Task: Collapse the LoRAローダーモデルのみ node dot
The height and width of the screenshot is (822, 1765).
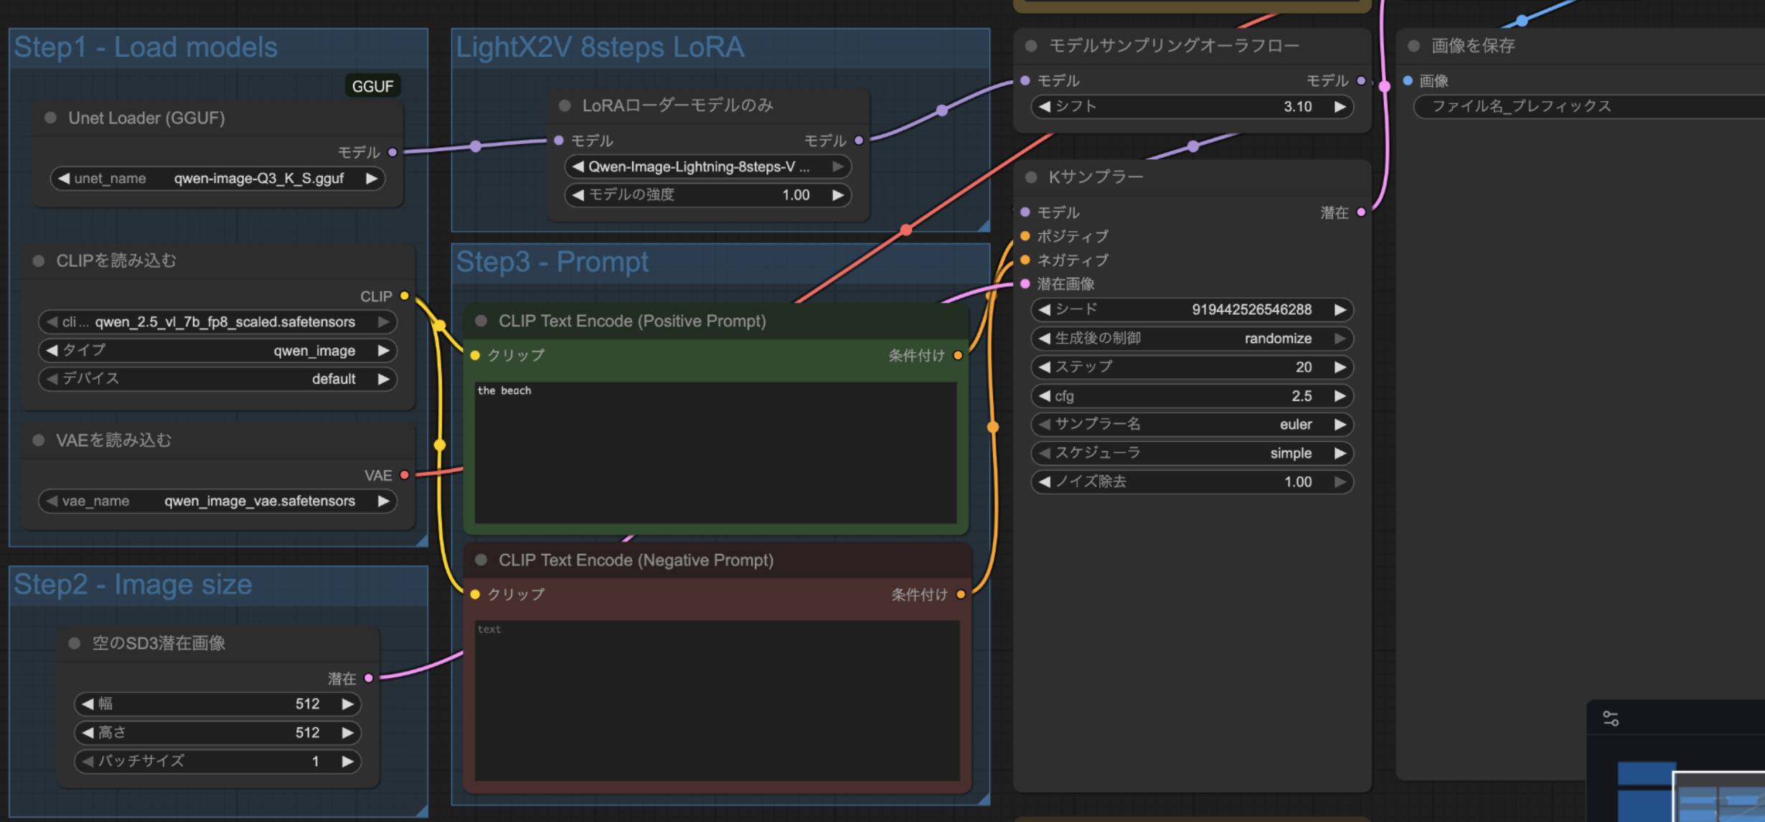Action: click(565, 105)
